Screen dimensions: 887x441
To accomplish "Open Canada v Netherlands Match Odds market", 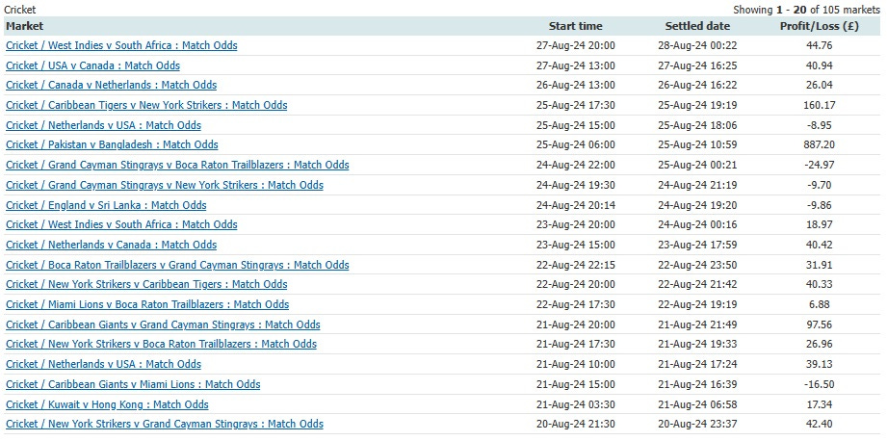I will click(x=112, y=86).
